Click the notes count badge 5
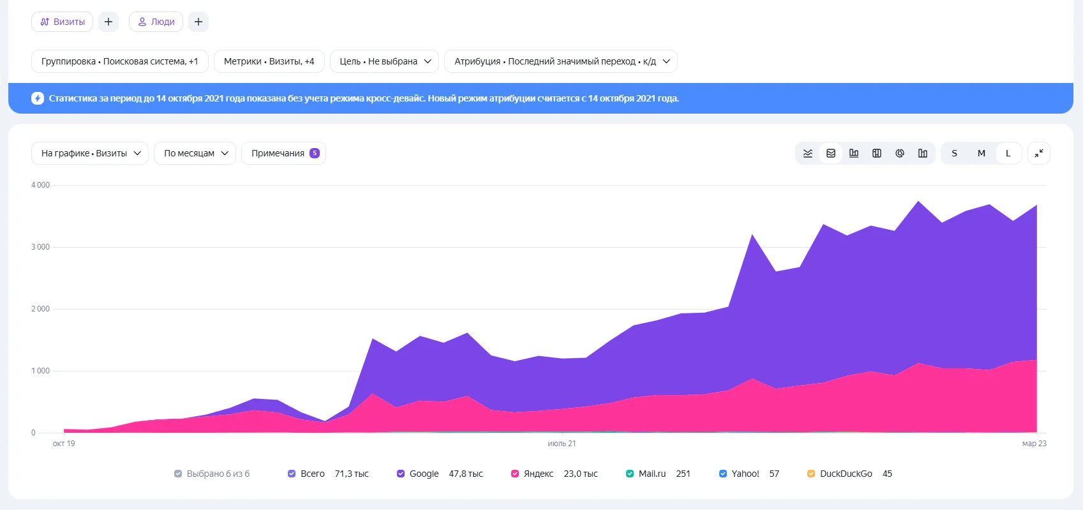Viewport: 1083px width, 510px height. coord(315,153)
